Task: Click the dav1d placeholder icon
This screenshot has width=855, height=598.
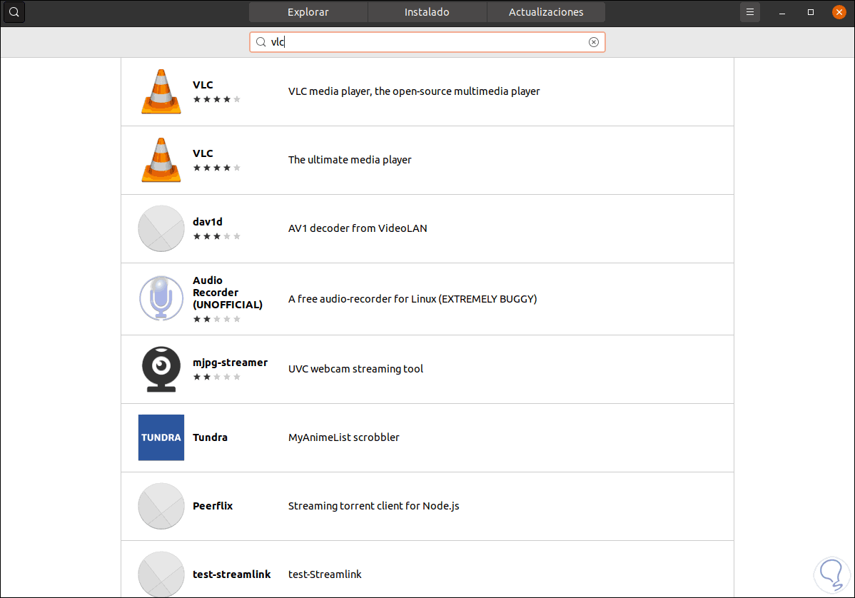Action: 161,228
